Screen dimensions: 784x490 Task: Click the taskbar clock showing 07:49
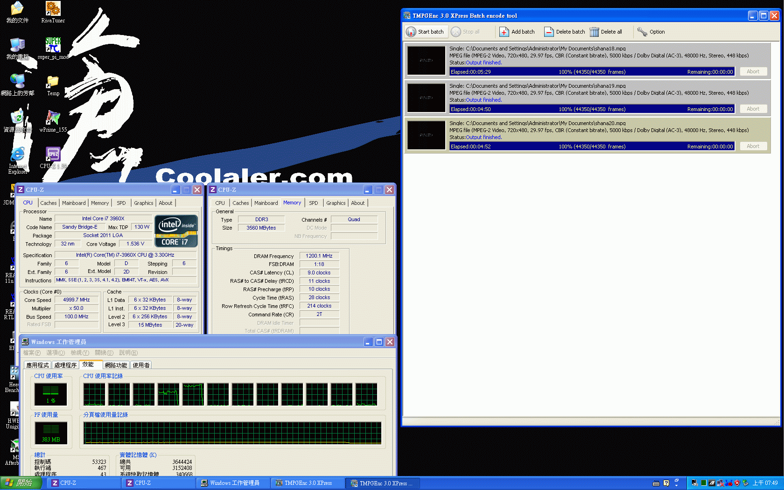(x=765, y=483)
